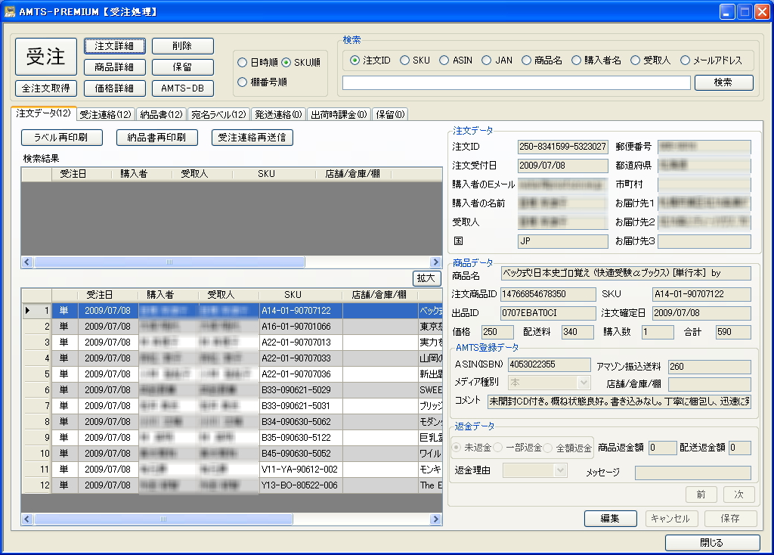Click the AMTS app icon in title bar
774x555 pixels.
(9, 11)
